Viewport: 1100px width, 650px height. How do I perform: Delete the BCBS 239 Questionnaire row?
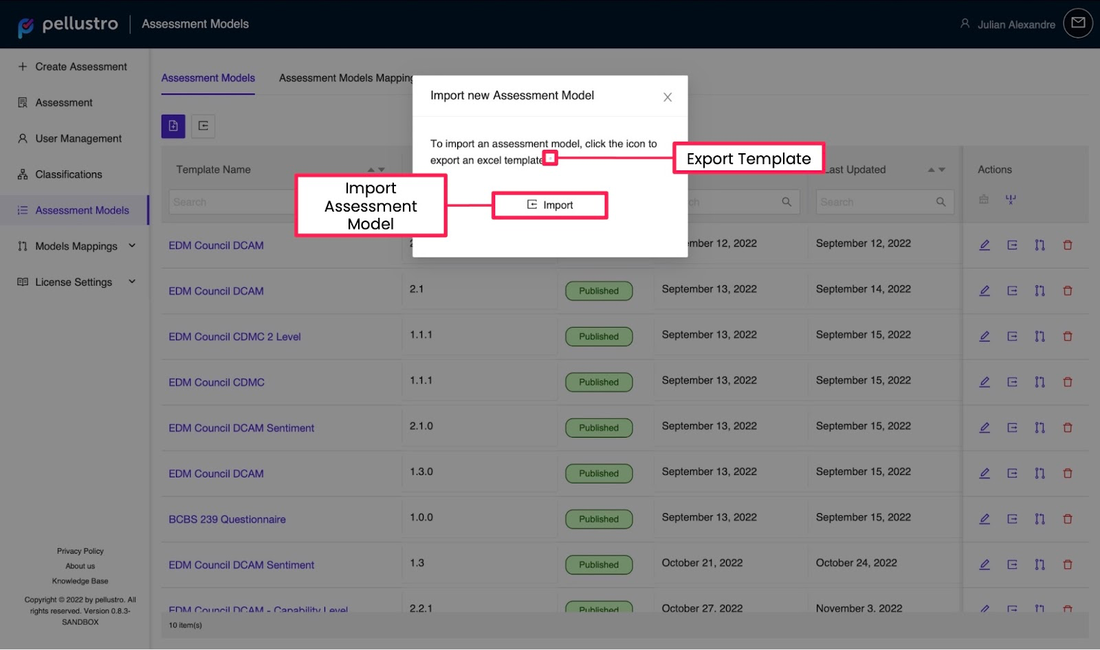tap(1068, 519)
